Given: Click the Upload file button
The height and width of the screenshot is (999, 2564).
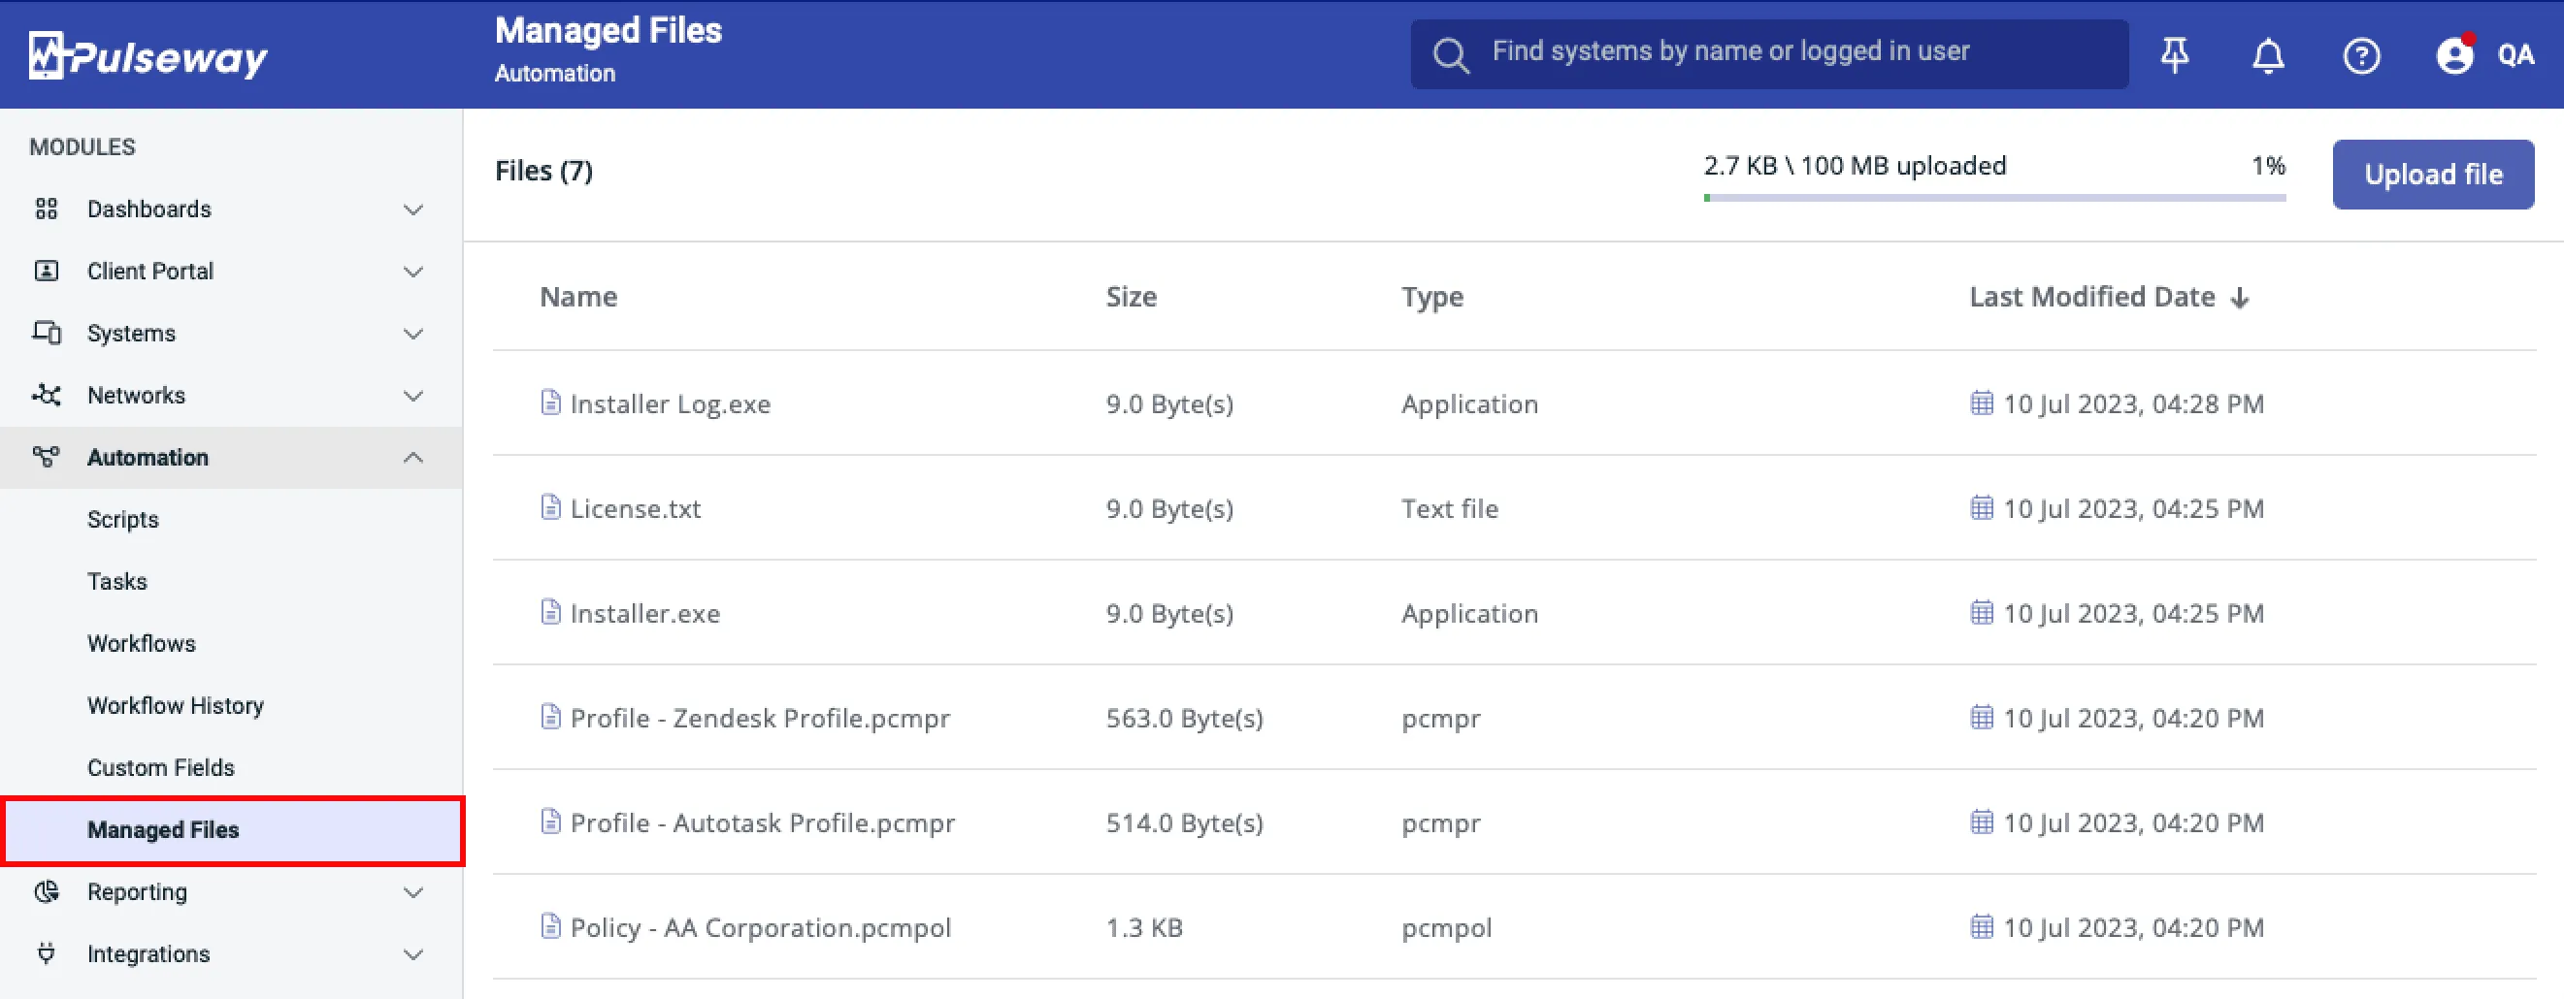Looking at the screenshot, I should pyautogui.click(x=2433, y=175).
